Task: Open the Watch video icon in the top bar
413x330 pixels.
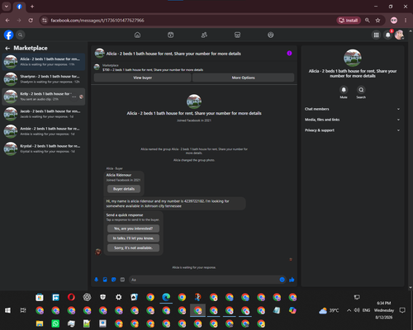Action: pos(171,35)
